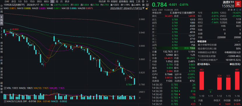Select the 多日 timeframe tab

click(x=13, y=1)
